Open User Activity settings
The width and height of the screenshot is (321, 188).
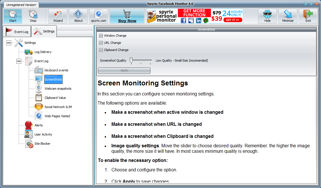[43, 134]
